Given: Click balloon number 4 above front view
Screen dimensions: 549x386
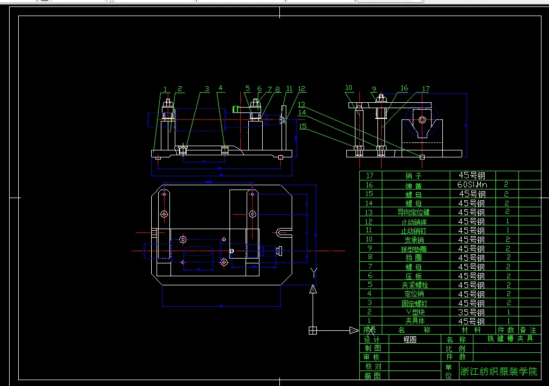Looking at the screenshot, I should (x=220, y=88).
